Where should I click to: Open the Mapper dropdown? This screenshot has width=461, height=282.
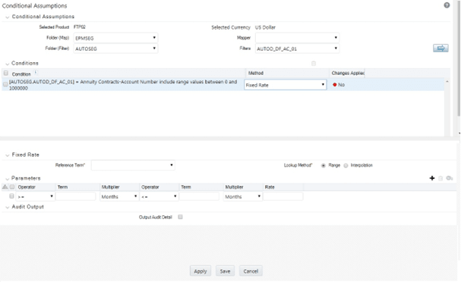[x=297, y=38]
